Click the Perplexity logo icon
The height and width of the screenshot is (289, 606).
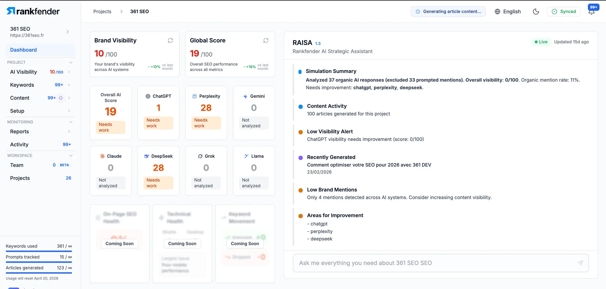tap(195, 96)
